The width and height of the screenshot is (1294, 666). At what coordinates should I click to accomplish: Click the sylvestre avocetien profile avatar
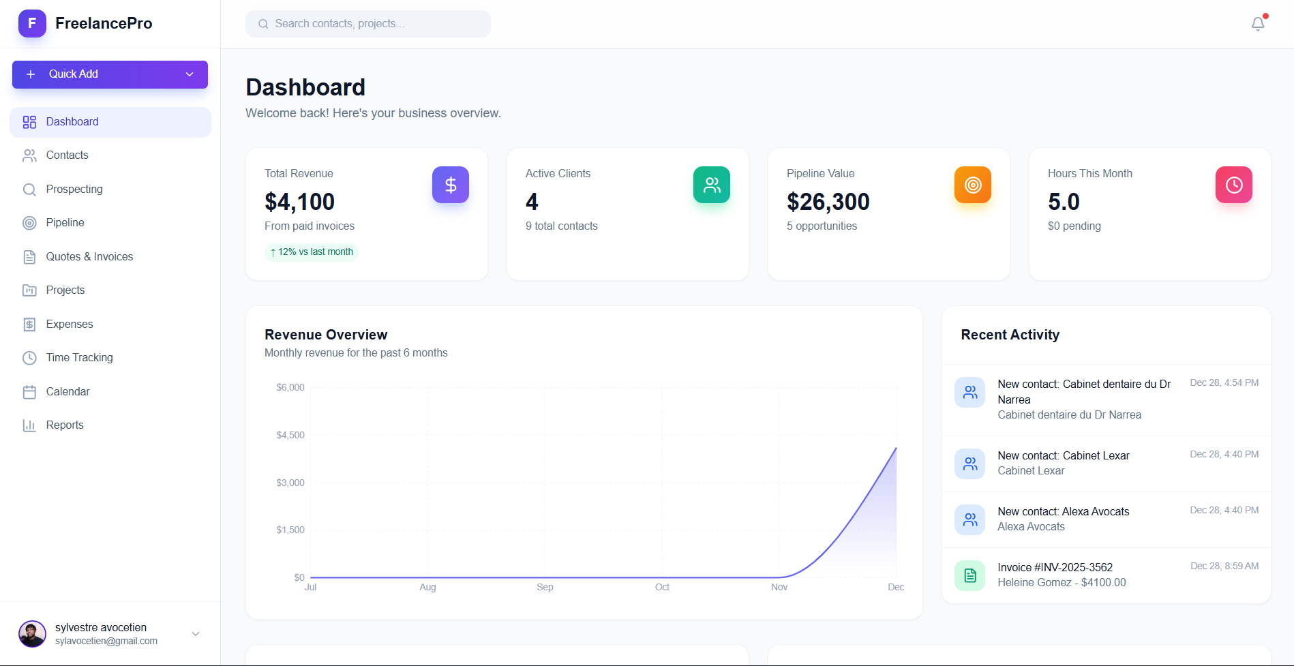click(x=32, y=634)
